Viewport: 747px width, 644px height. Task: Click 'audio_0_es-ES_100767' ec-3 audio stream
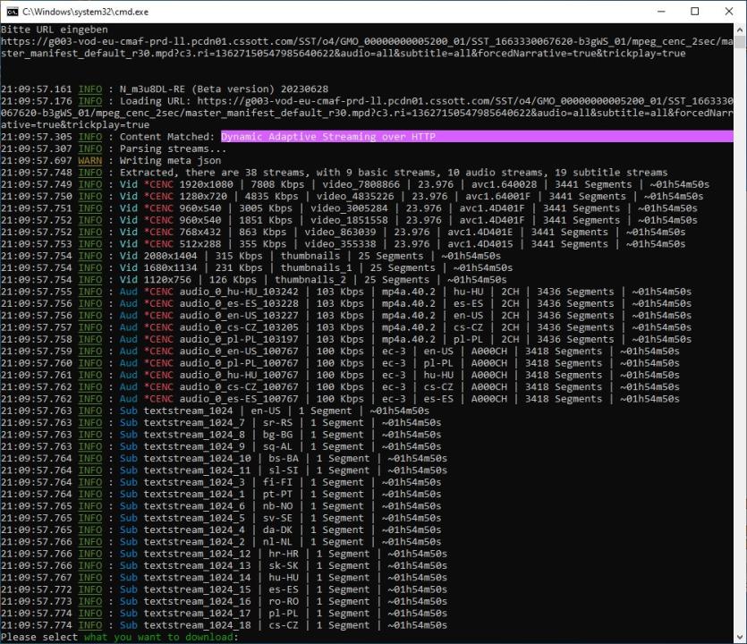click(x=239, y=399)
